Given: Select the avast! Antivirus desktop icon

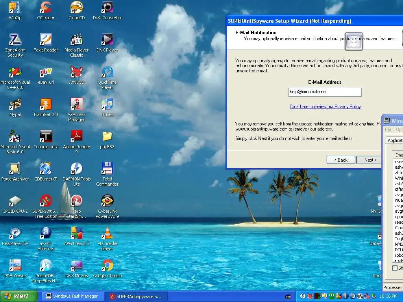Looking at the screenshot, I should click(46, 239).
